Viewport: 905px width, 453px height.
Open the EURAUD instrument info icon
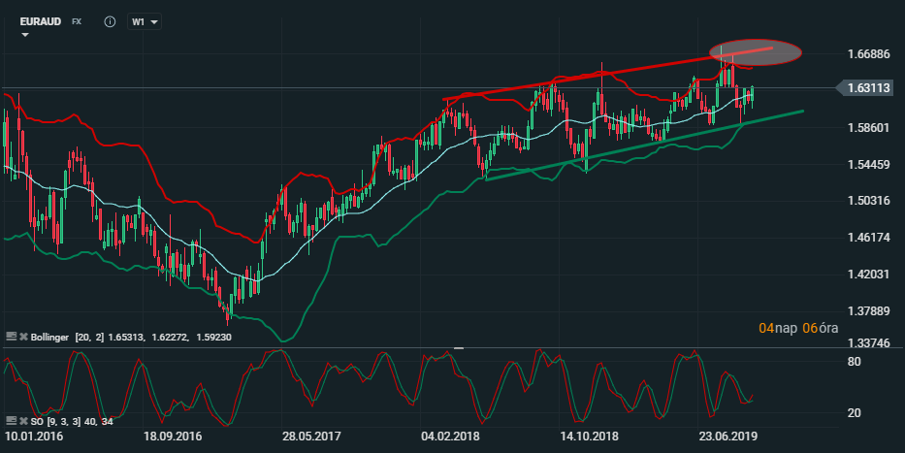coord(110,22)
